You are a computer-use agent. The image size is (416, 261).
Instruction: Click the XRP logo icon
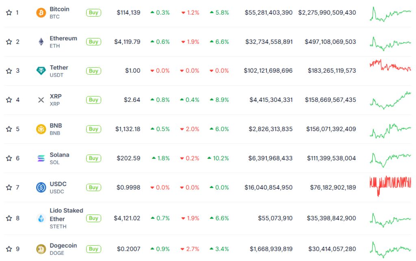pos(41,100)
